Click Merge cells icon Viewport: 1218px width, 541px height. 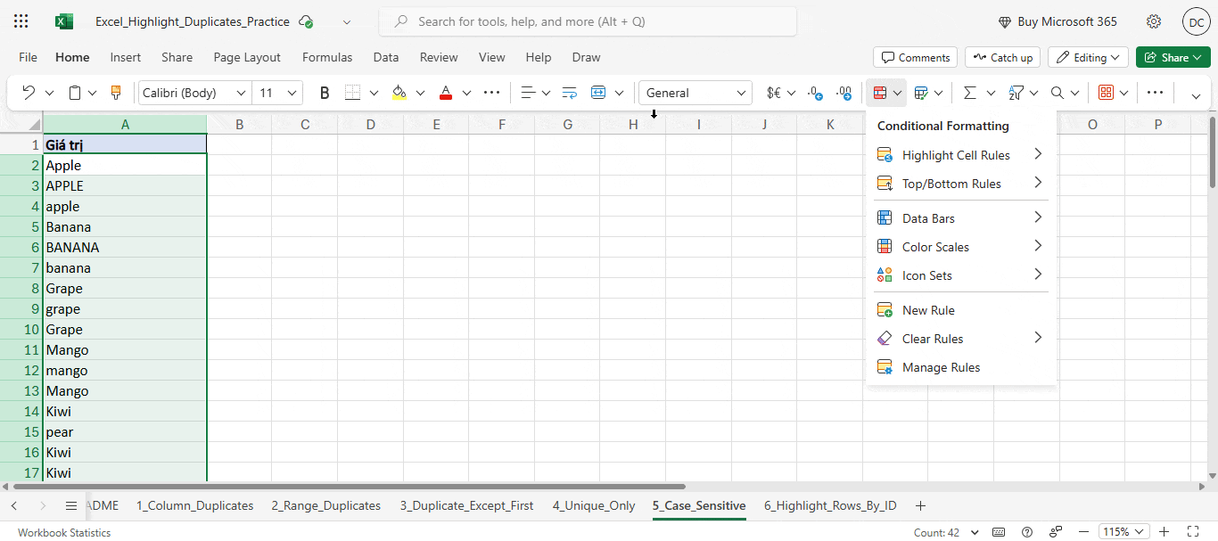point(598,93)
